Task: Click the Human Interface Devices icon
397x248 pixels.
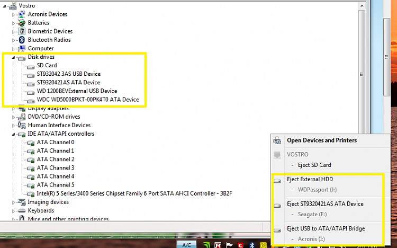Action: pos(22,125)
